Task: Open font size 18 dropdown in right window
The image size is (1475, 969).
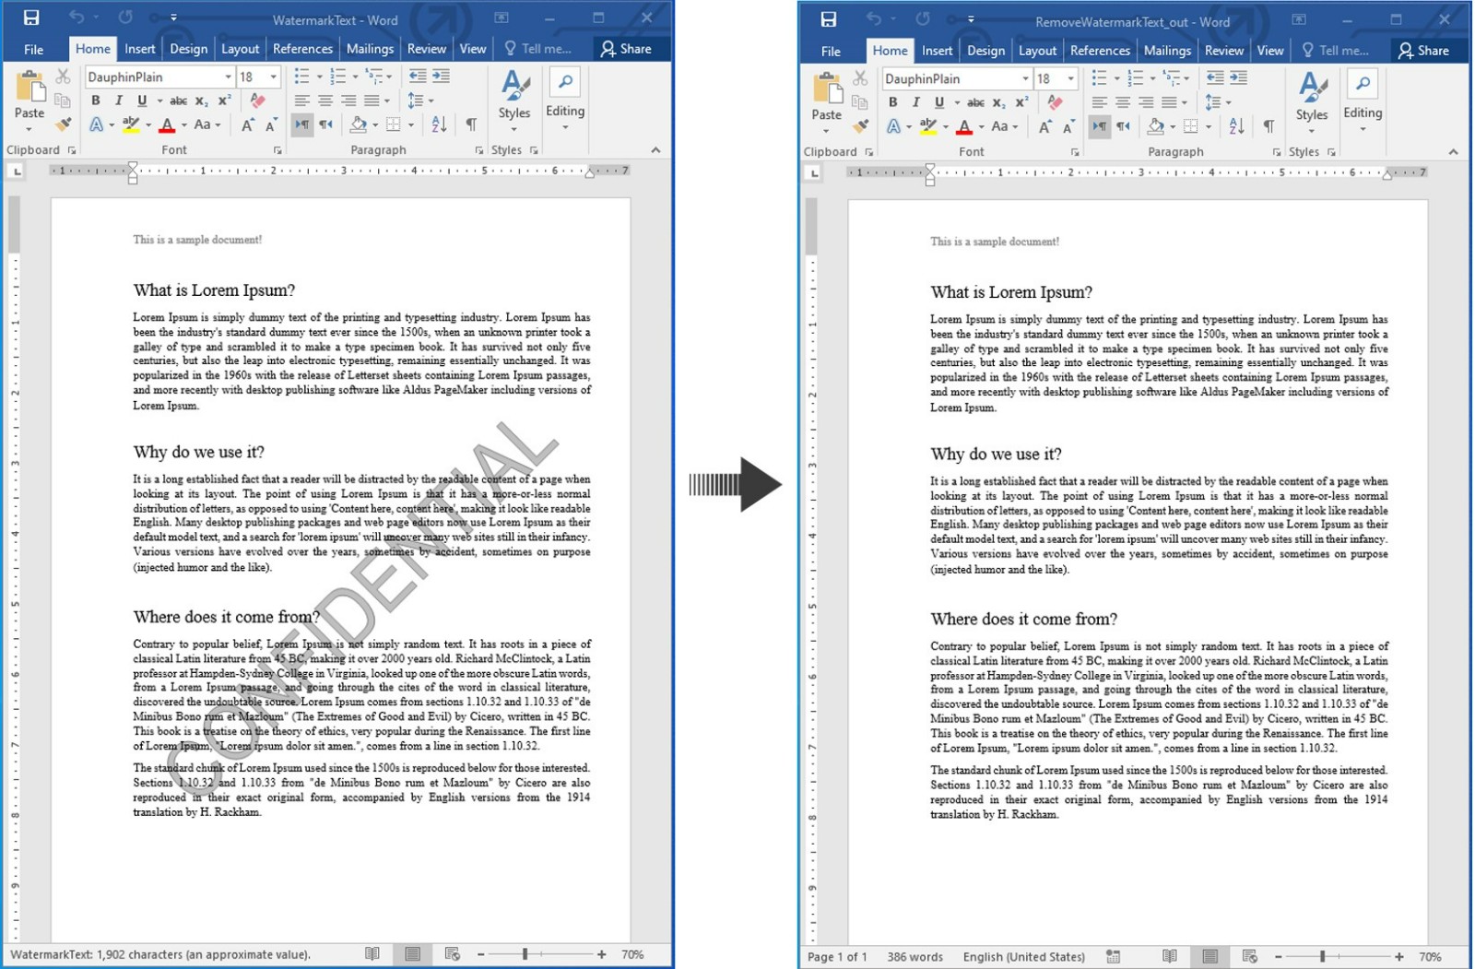Action: coord(1070,79)
